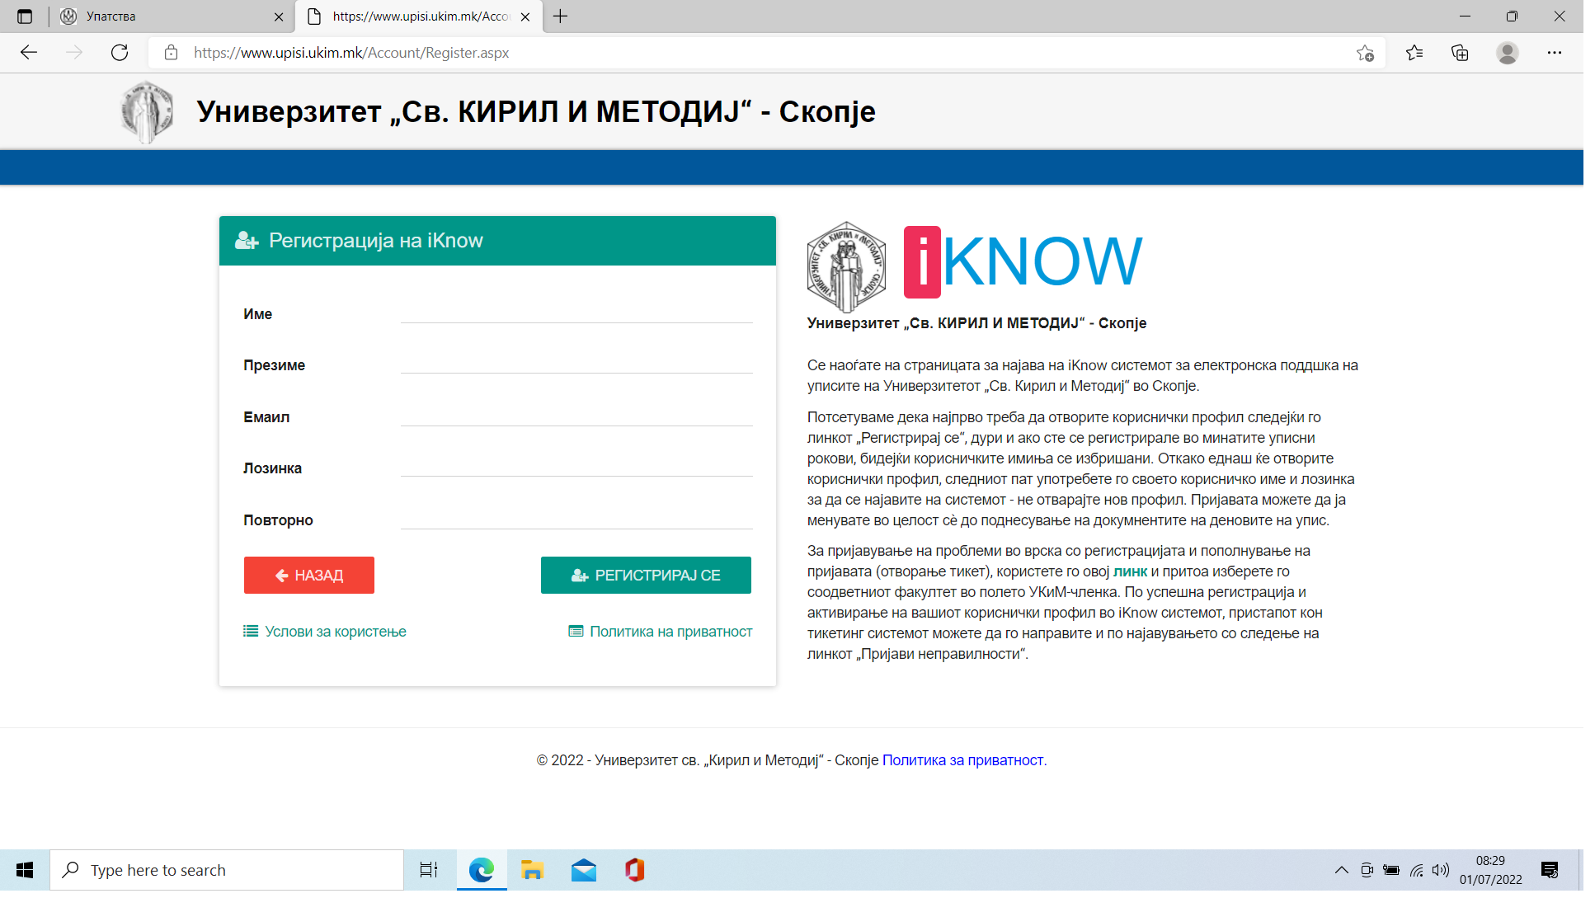Follow the линк ticket hyperlink
Image resolution: width=1595 pixels, height=898 pixels.
click(x=1130, y=571)
